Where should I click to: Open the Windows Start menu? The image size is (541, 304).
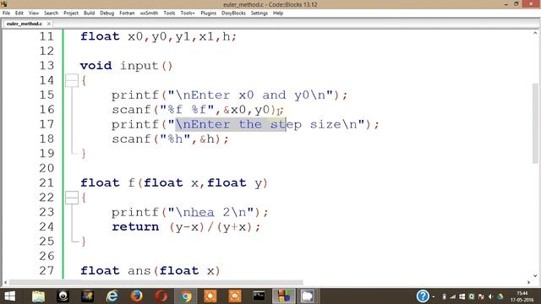9,296
